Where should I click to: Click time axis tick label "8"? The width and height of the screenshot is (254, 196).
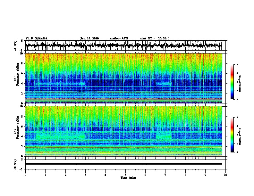(185, 175)
